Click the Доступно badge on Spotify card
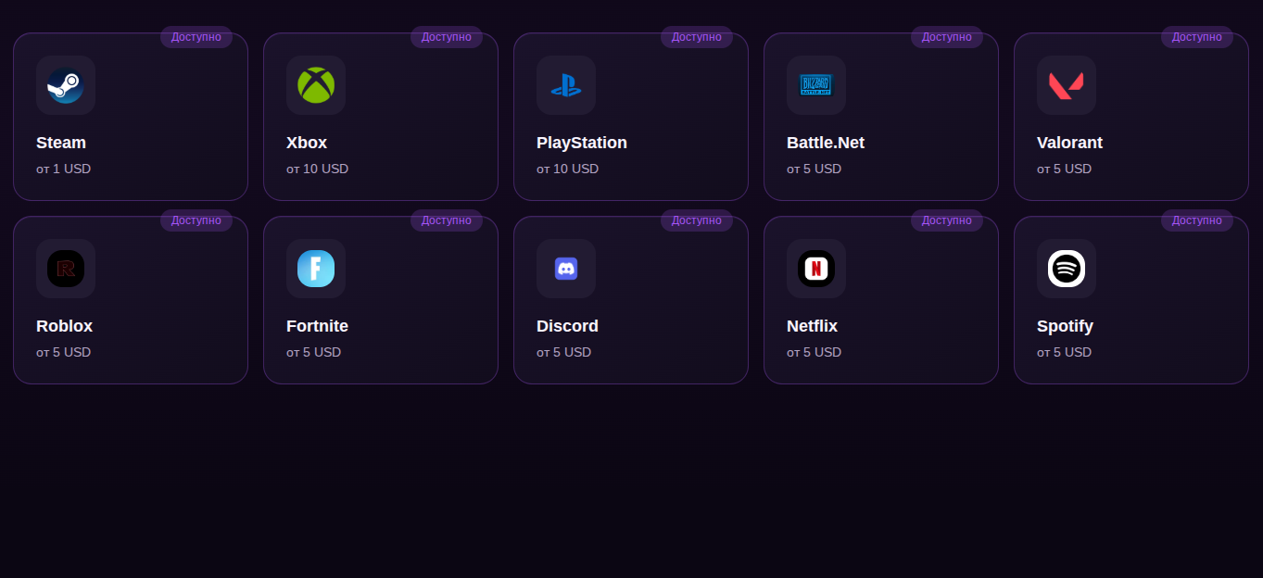 tap(1197, 220)
